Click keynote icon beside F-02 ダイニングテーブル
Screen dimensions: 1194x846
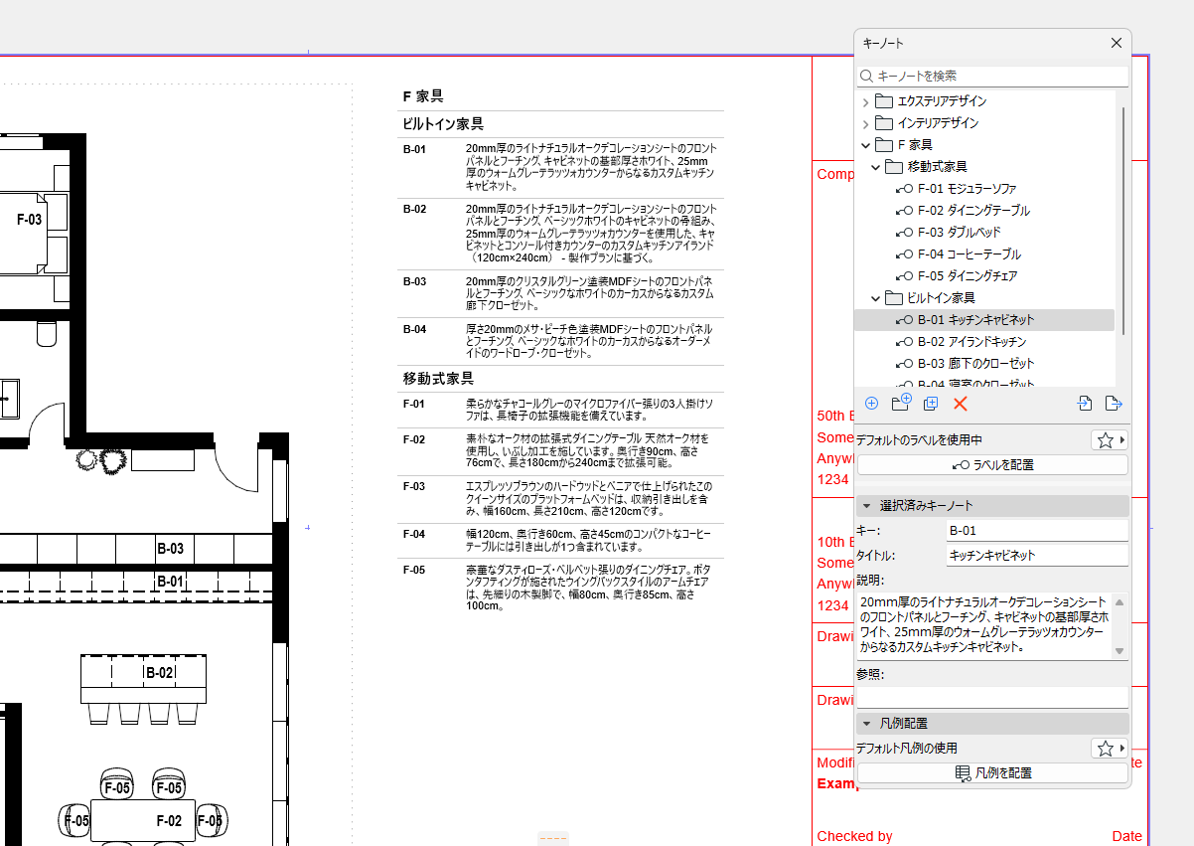904,211
